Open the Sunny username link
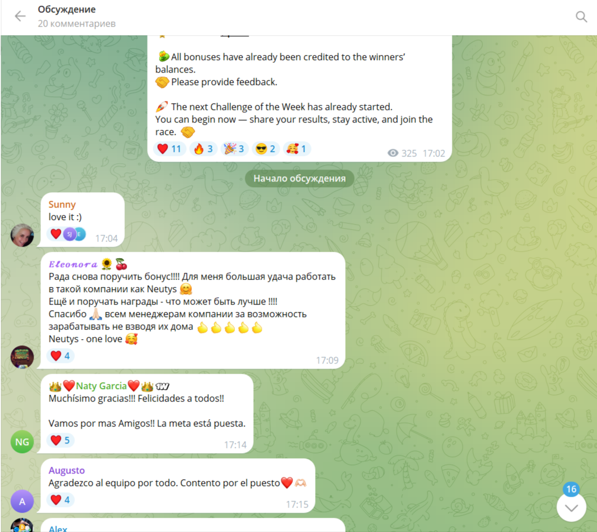597x532 pixels. (62, 204)
